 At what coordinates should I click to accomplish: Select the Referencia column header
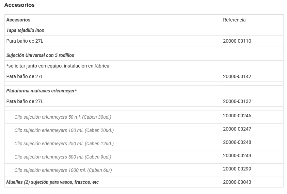click(x=234, y=20)
